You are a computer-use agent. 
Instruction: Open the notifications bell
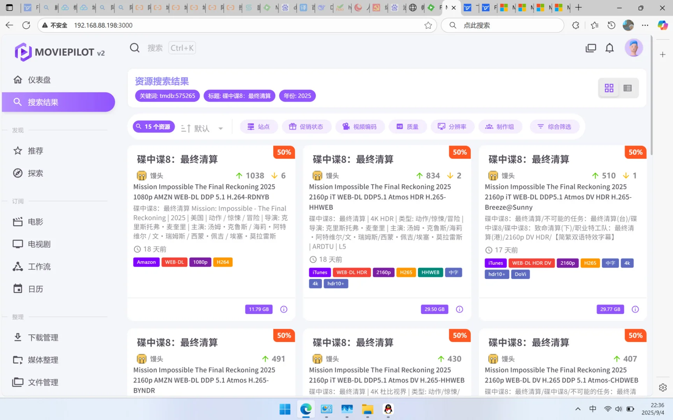click(x=610, y=48)
